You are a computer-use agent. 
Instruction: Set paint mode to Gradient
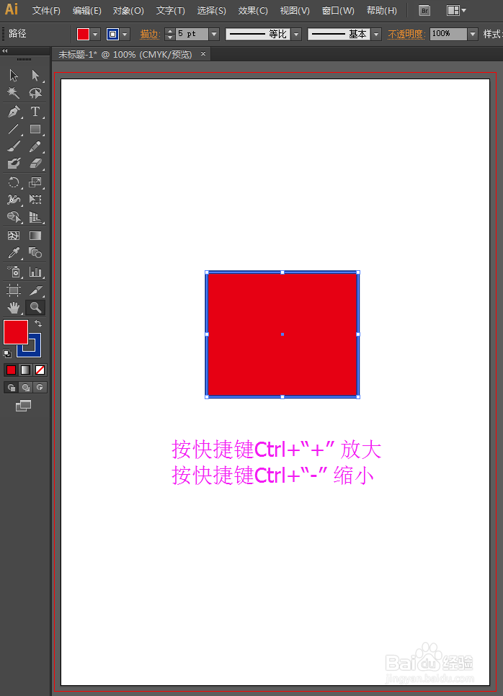[x=26, y=370]
